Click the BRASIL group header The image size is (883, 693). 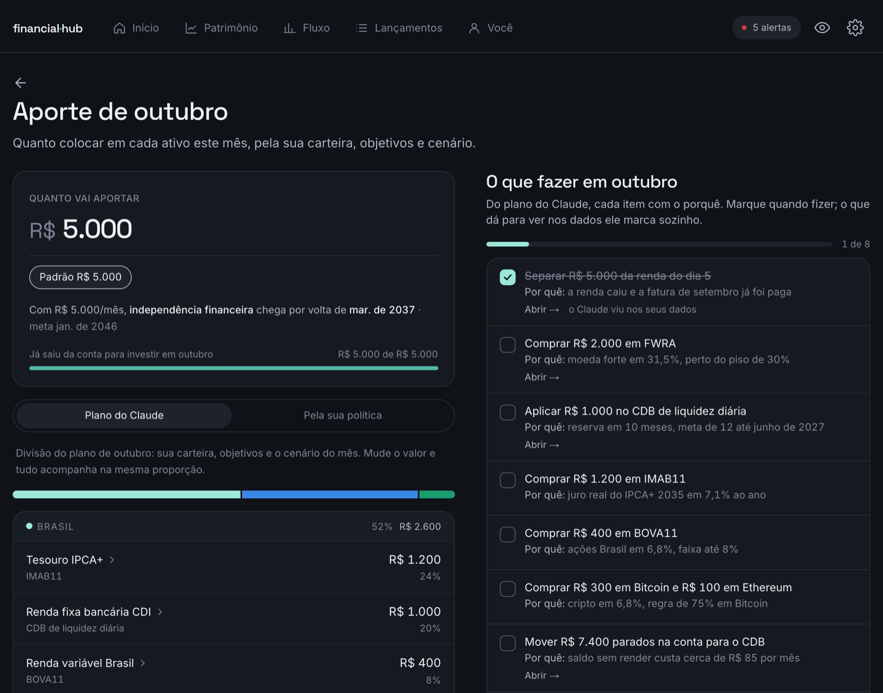pos(233,527)
